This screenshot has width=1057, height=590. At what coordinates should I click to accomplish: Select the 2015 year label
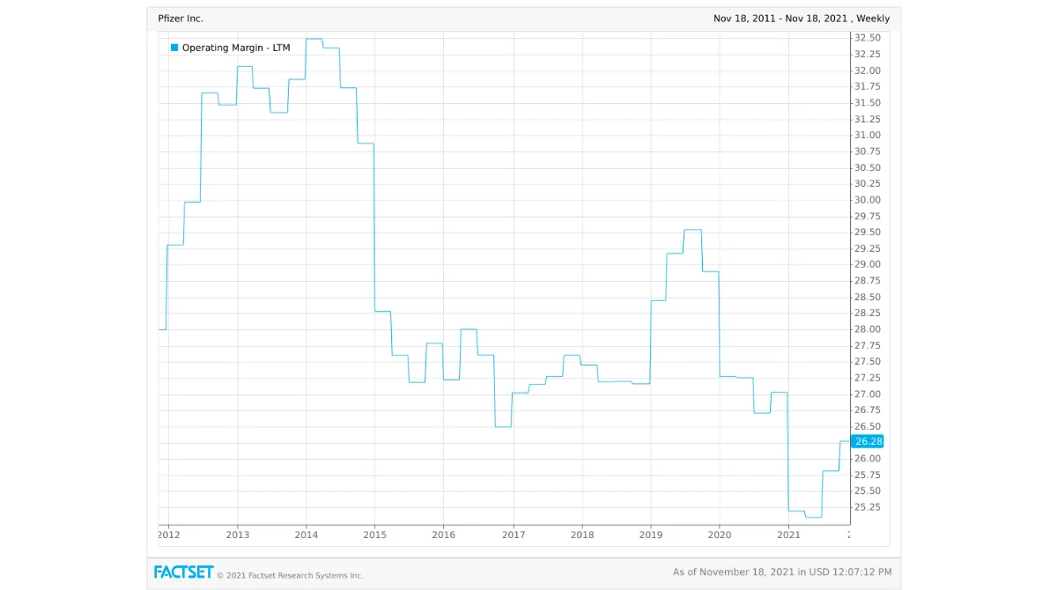tap(375, 535)
